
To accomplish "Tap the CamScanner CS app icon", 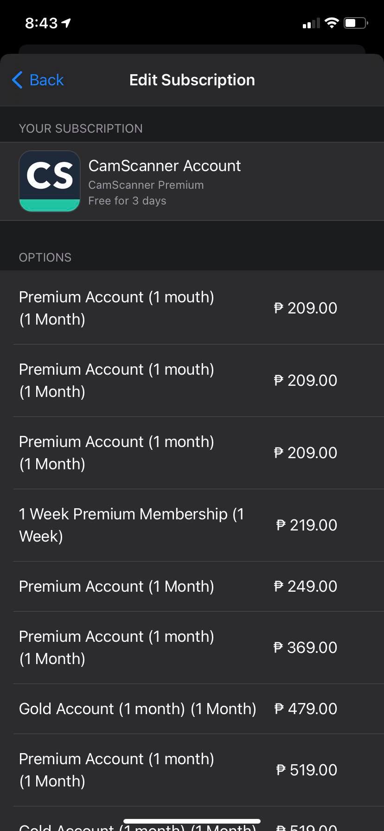I will coord(50,181).
